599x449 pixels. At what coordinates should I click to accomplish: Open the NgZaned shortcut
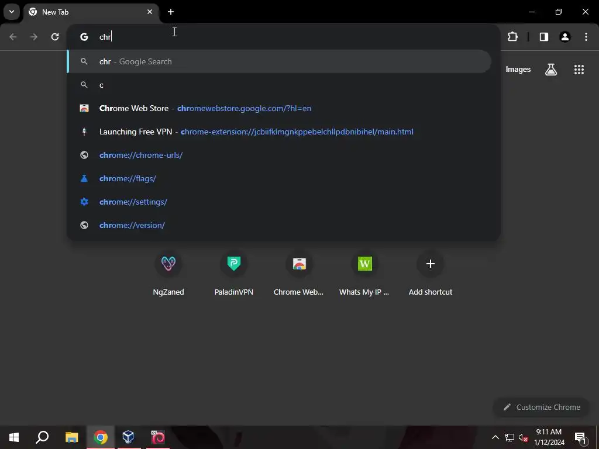[168, 274]
